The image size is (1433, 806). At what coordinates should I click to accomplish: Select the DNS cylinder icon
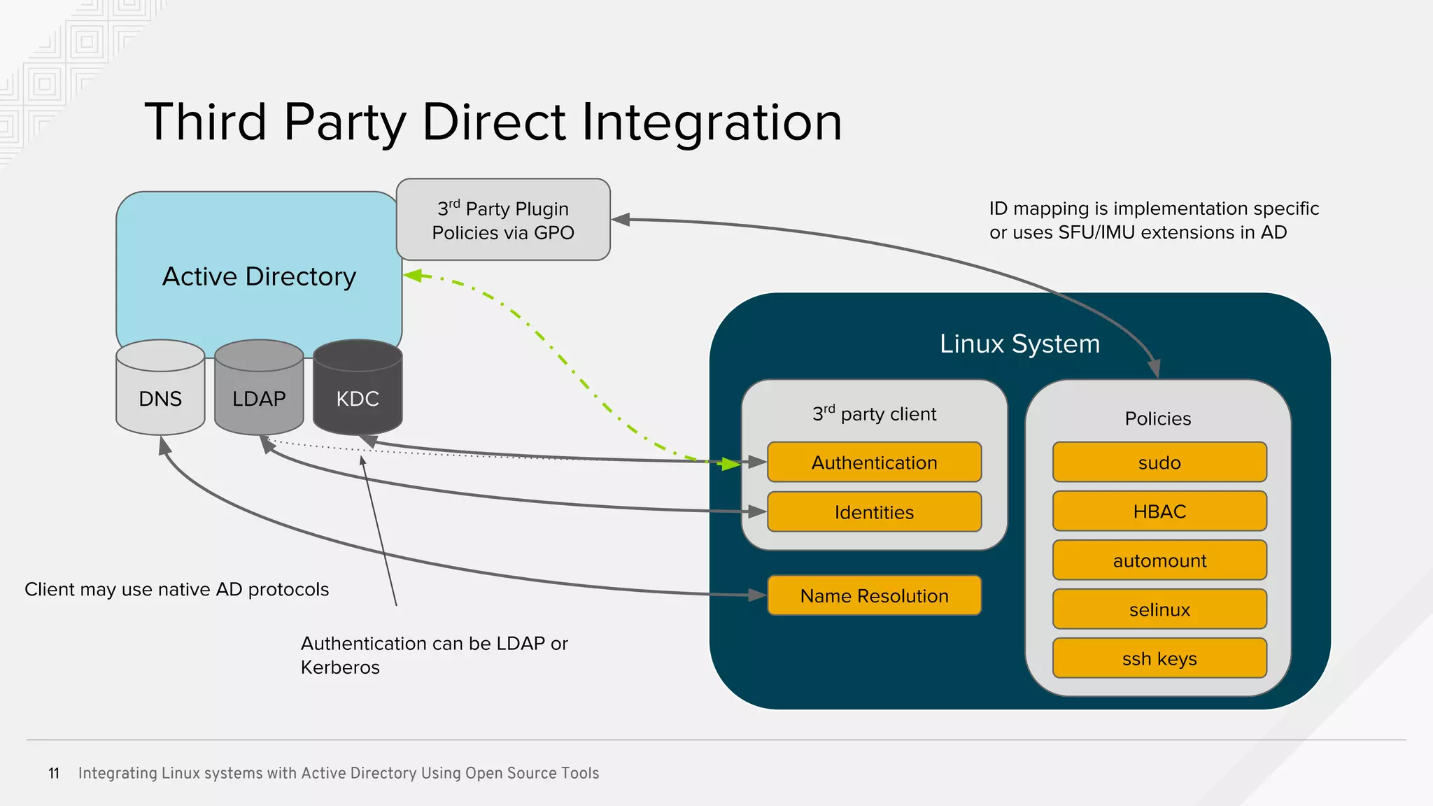point(160,387)
